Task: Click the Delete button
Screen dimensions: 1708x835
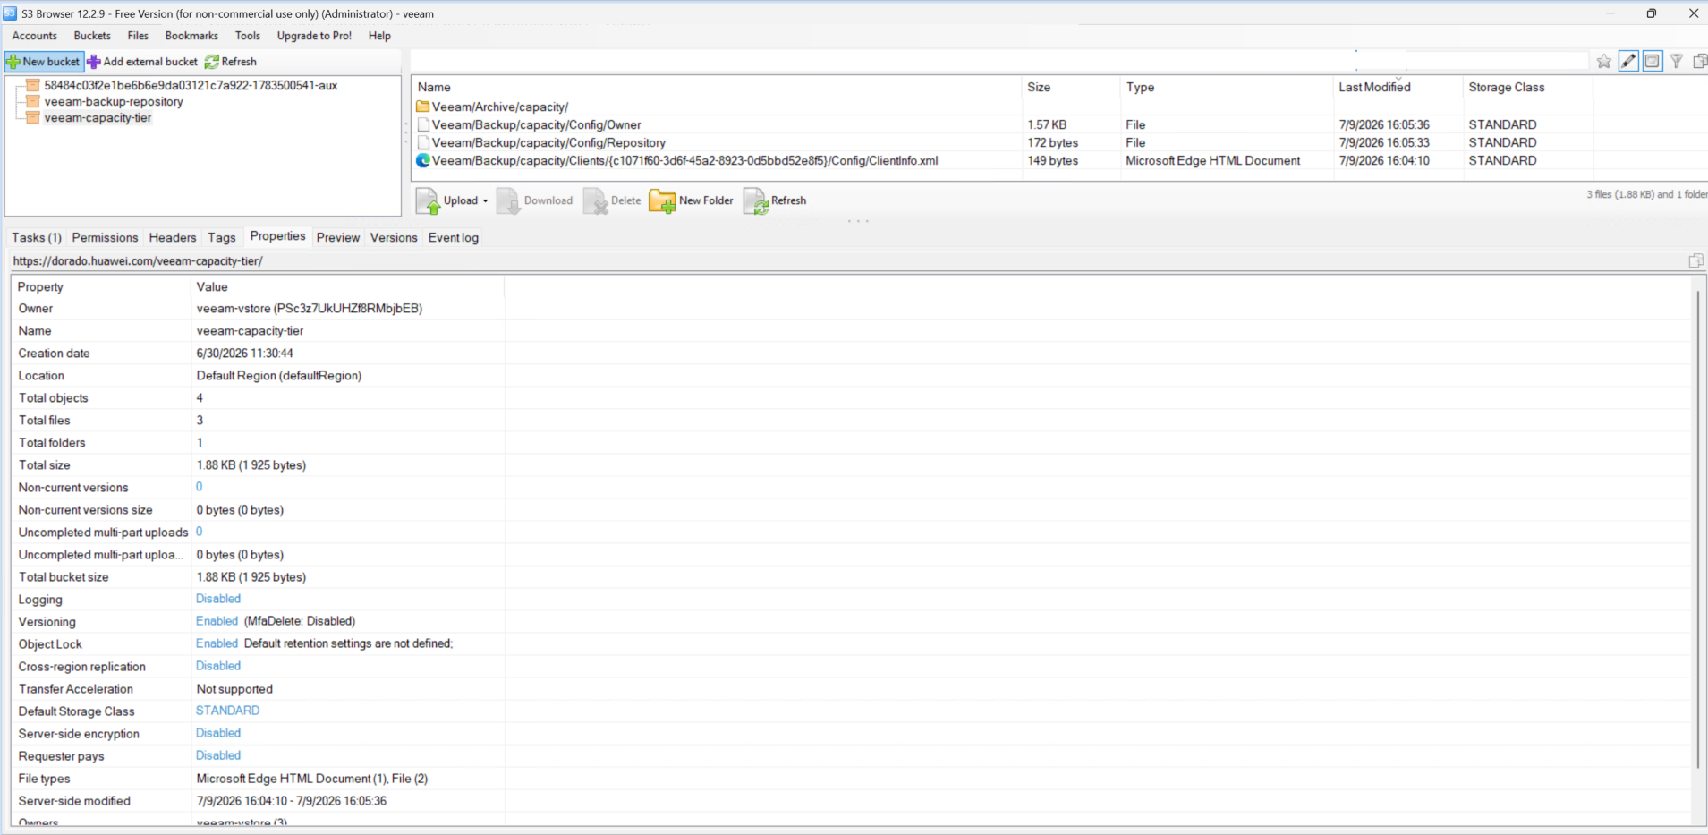Action: 612,200
